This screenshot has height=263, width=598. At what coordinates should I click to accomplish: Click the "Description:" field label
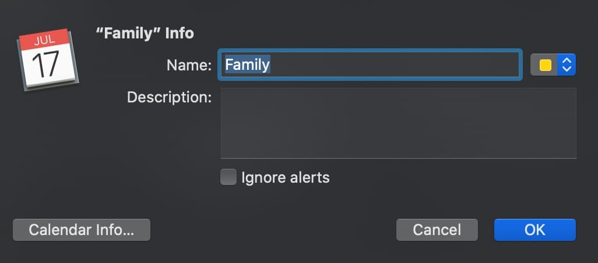(x=169, y=97)
